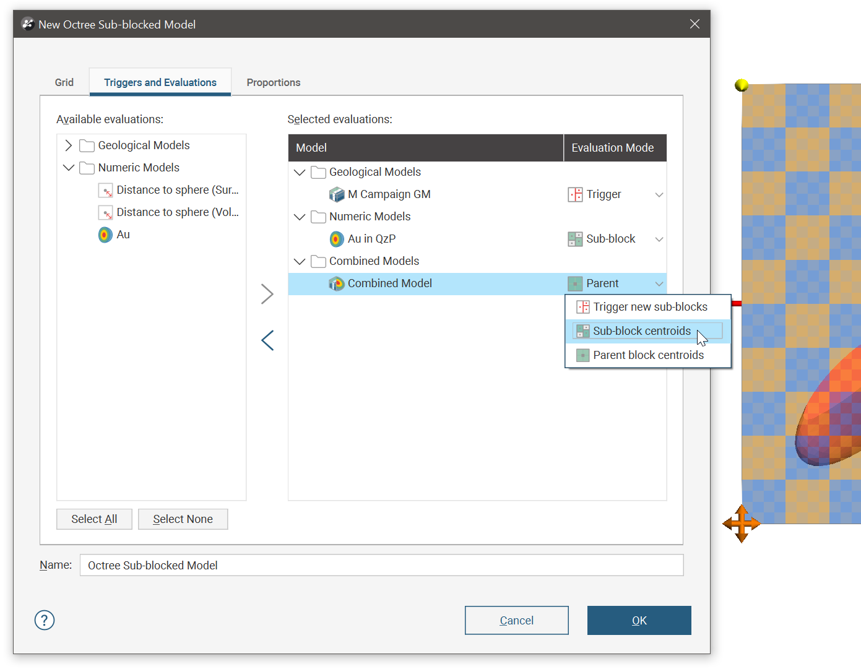Viewport: 861px width, 669px height.
Task: Choose Trigger new sub-blocks option
Action: 649,307
